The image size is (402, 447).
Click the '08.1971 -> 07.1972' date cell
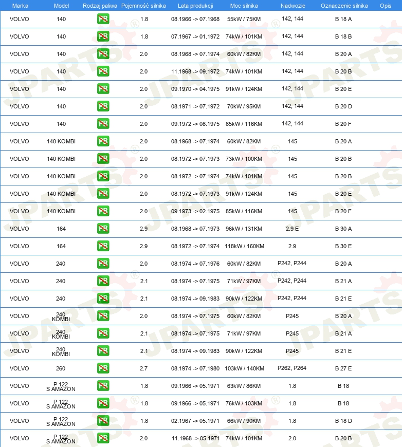pyautogui.click(x=195, y=106)
